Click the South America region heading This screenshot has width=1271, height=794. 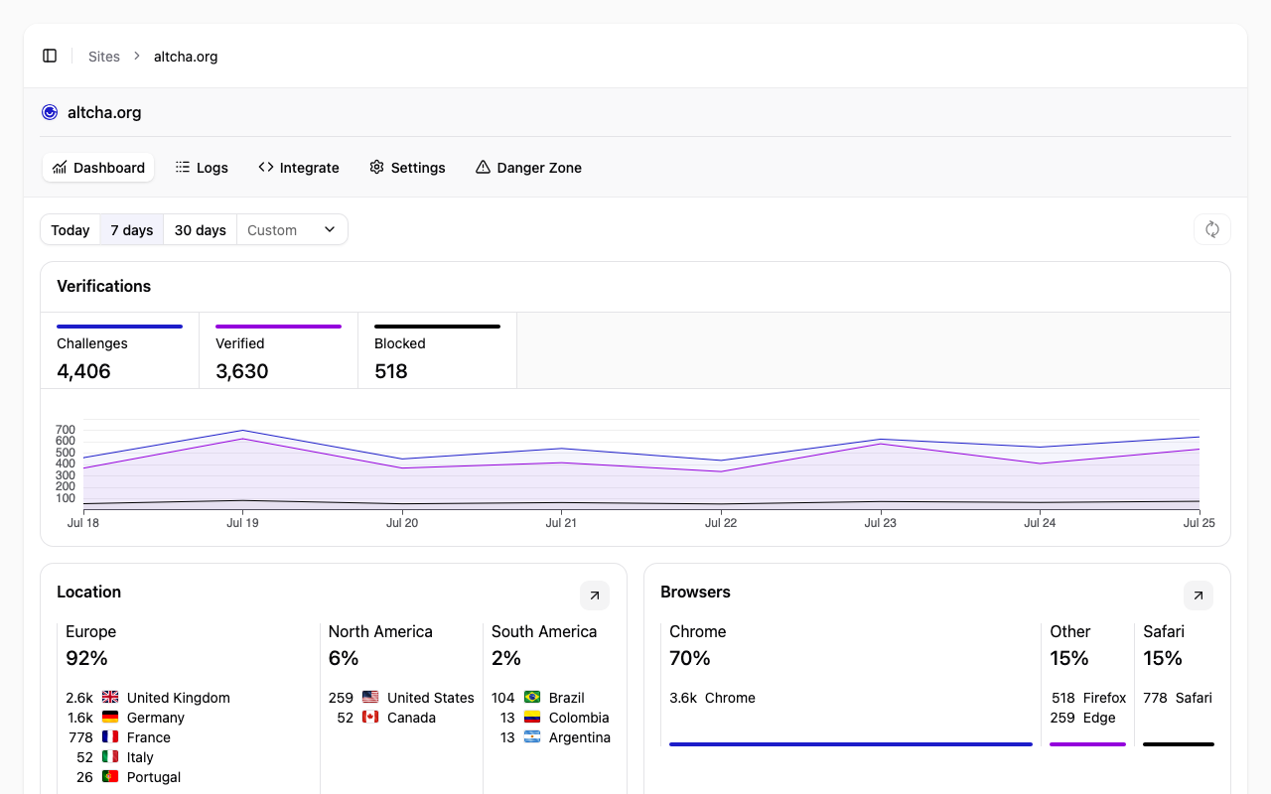tap(544, 631)
